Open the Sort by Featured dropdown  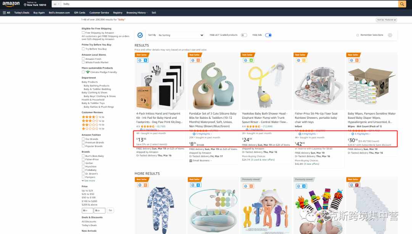386,20
